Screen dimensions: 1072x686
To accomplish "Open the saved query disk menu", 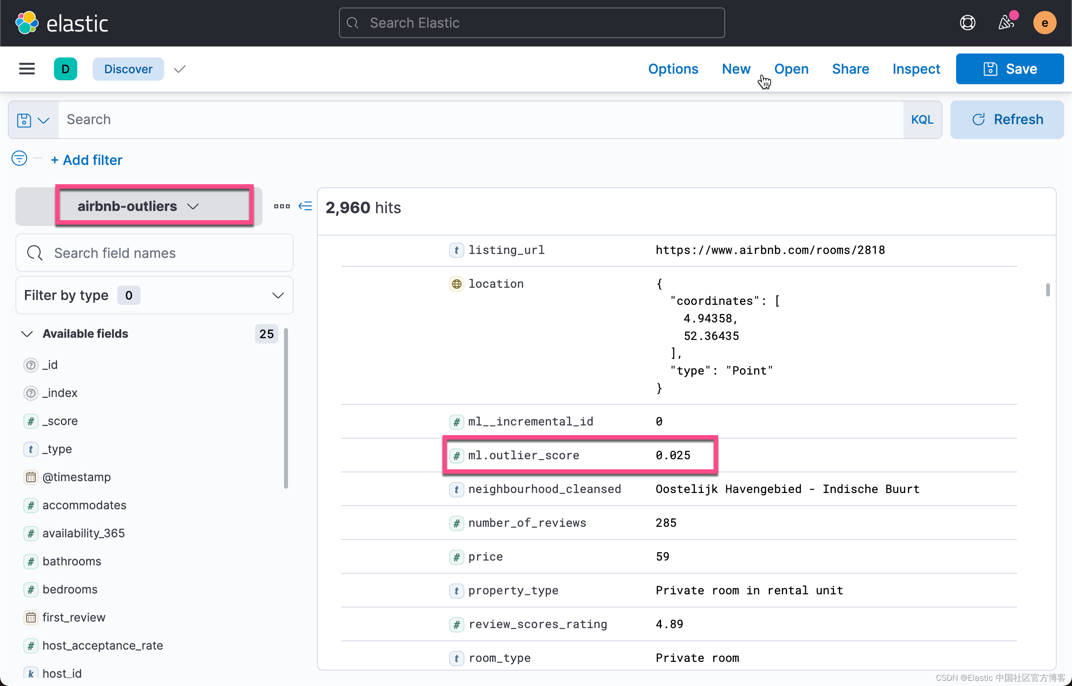I will click(33, 120).
